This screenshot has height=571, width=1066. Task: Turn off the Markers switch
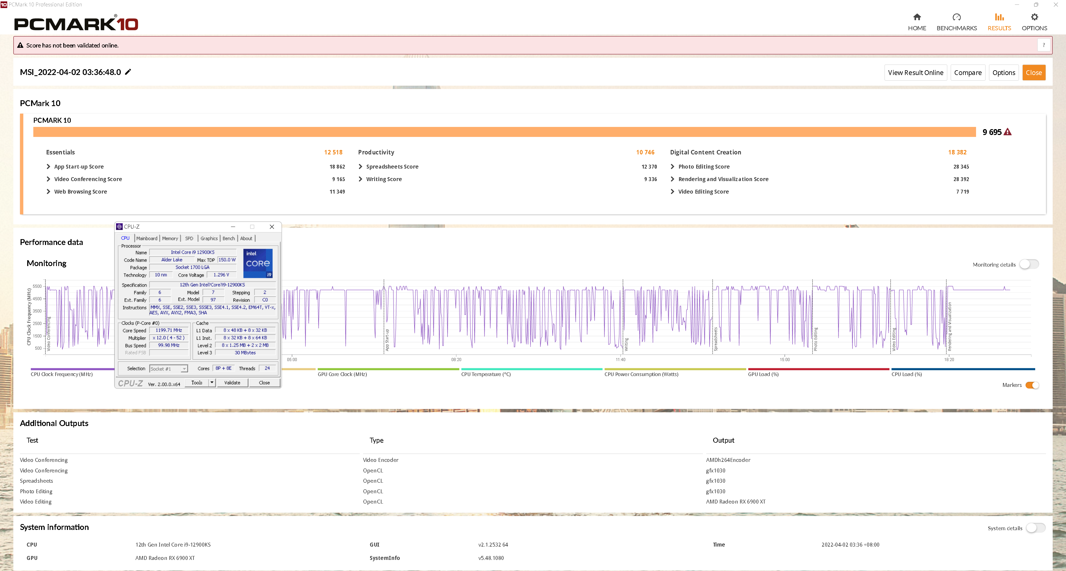[1032, 385]
